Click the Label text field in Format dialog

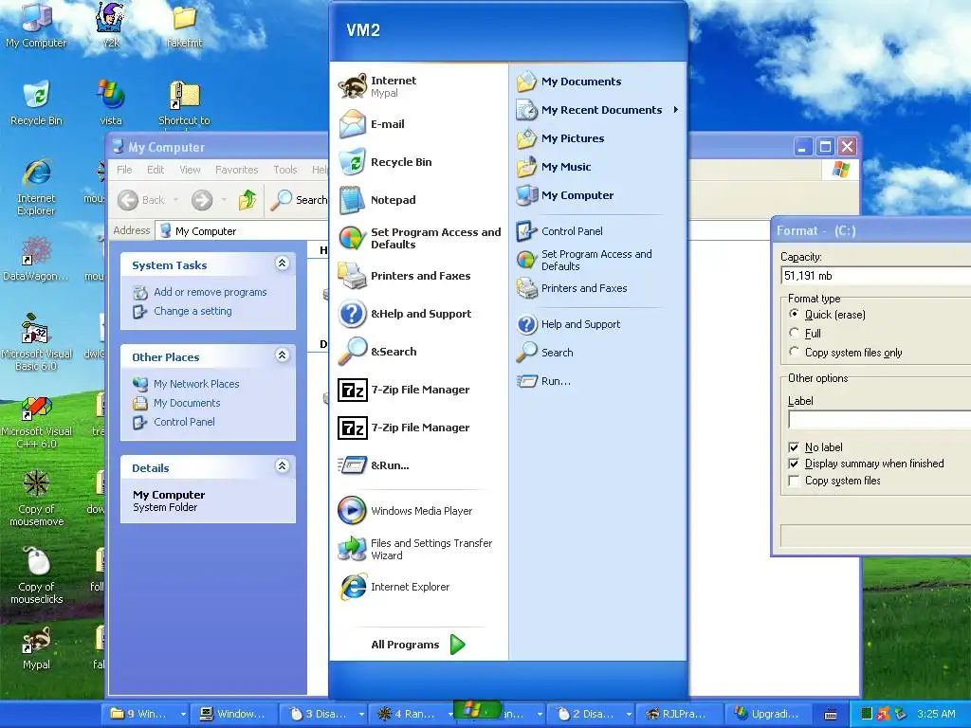879,420
